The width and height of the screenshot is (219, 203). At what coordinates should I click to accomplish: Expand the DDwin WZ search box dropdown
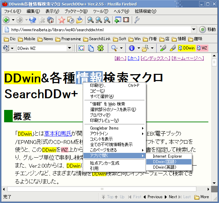pyautogui.click(x=70, y=48)
